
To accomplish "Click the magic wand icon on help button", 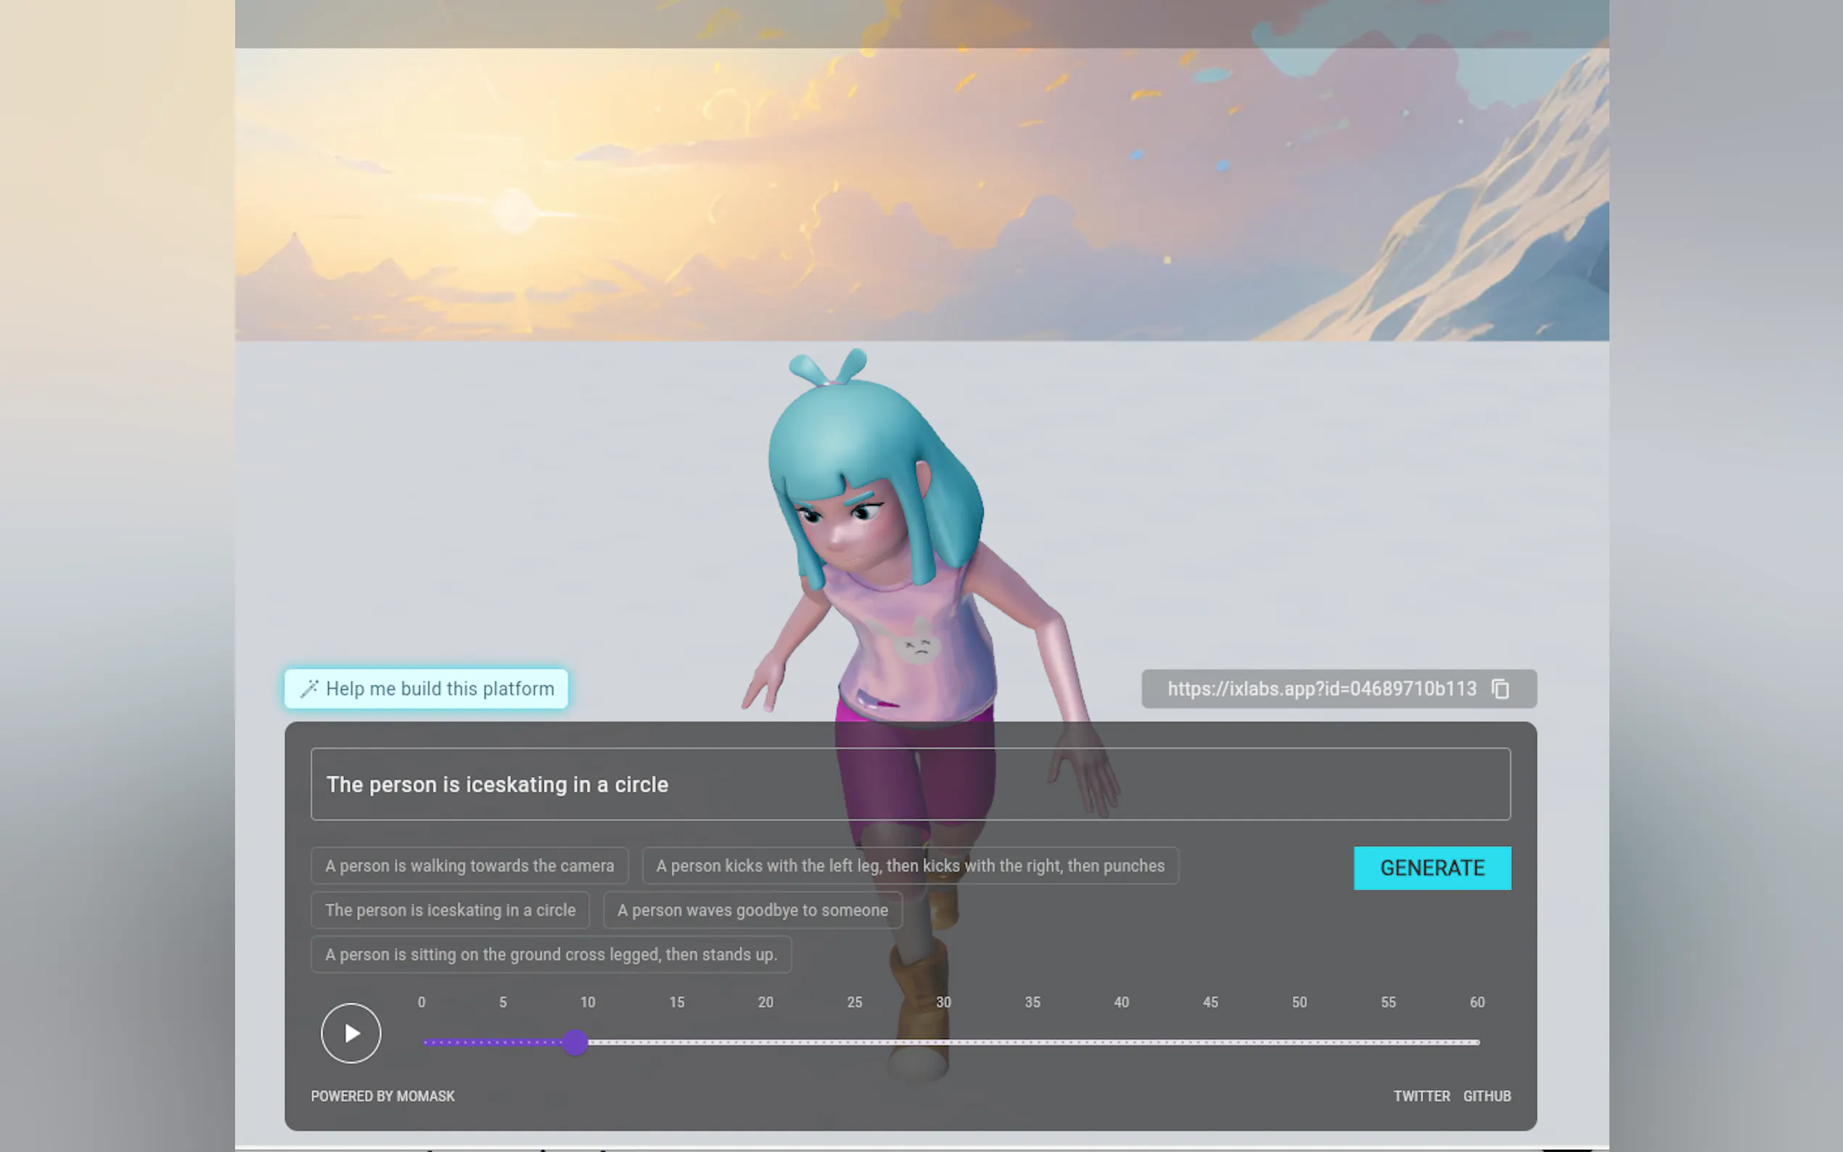I will point(308,688).
